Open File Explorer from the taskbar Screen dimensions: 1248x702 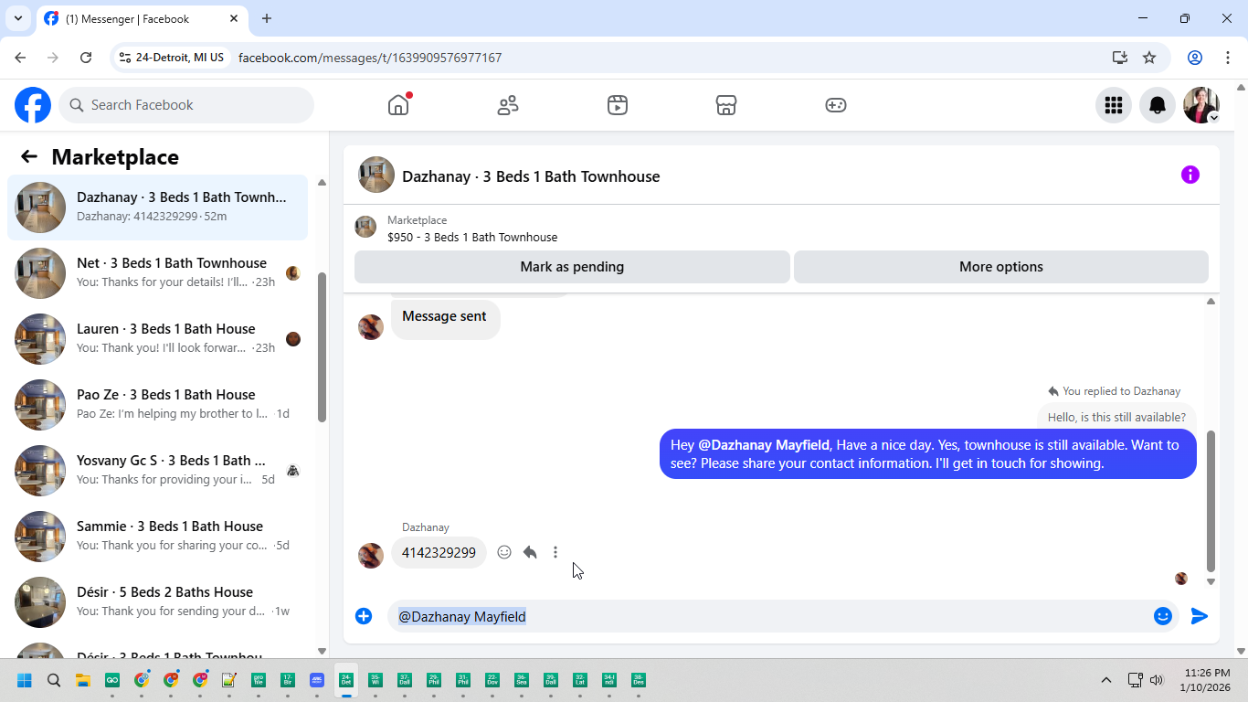point(83,680)
